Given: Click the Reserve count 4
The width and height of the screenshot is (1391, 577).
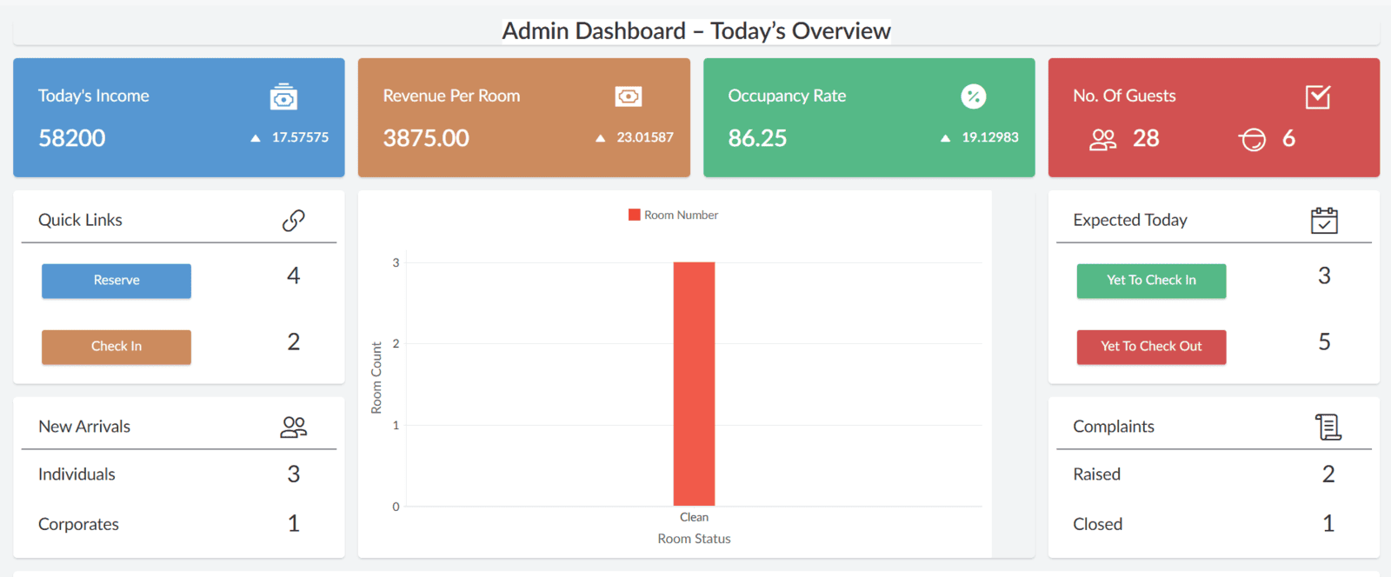Looking at the screenshot, I should click(294, 275).
